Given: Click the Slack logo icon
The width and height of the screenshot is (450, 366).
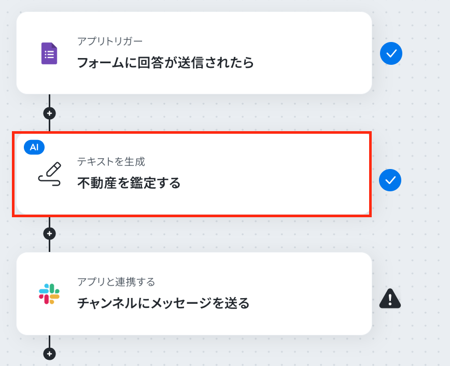Looking at the screenshot, I should click(49, 293).
